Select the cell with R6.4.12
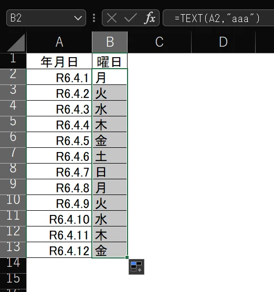Screen dimensions: 274x292 (59, 250)
